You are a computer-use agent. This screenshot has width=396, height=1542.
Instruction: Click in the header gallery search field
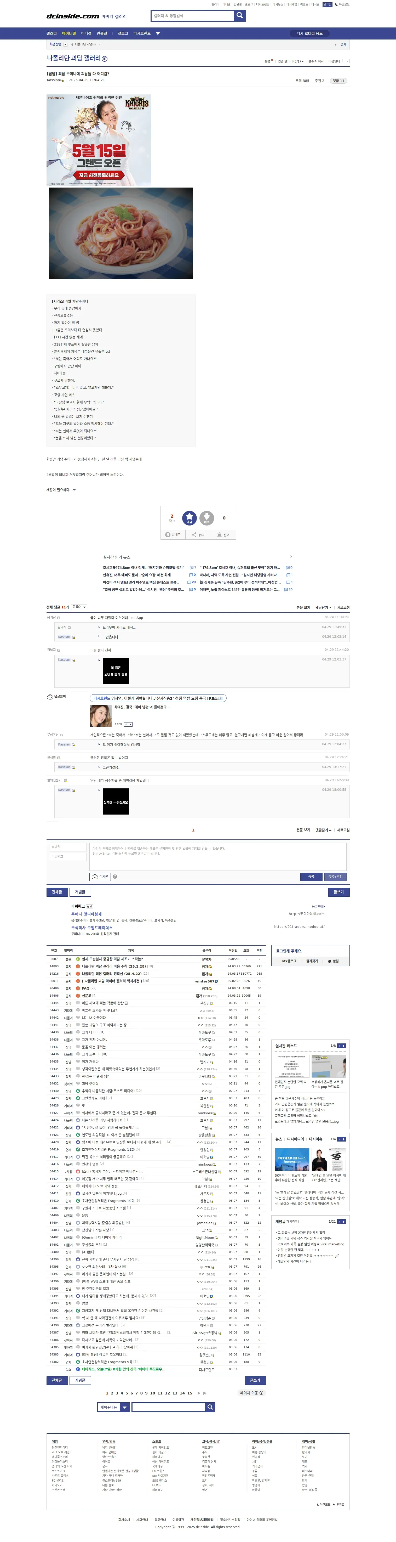pos(193,15)
